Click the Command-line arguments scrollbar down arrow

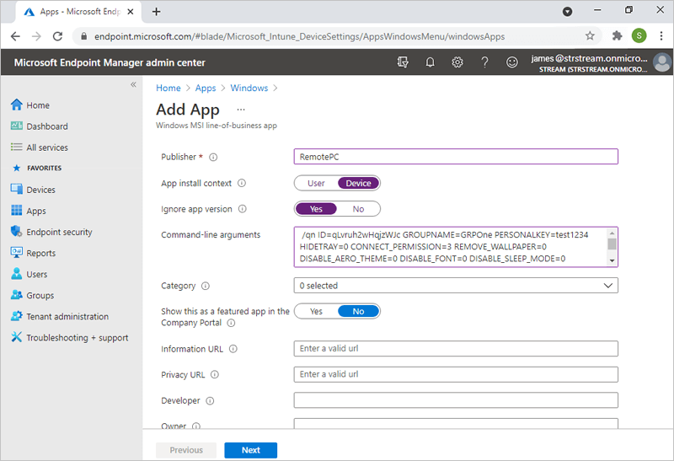(x=612, y=260)
